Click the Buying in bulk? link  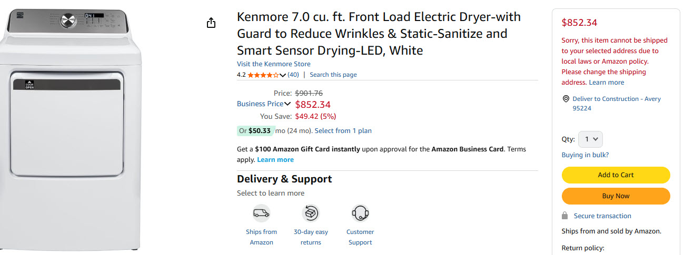click(585, 155)
